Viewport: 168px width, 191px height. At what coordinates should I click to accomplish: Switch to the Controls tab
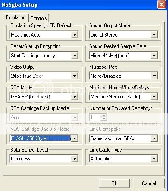coord(39,18)
